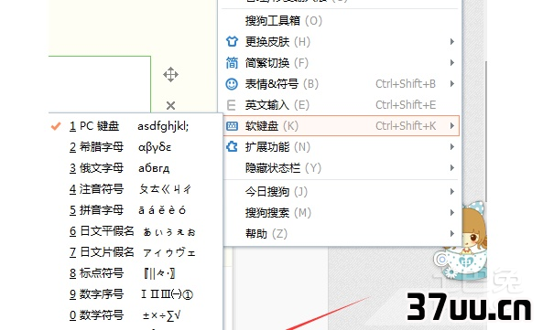The height and width of the screenshot is (330, 543).
Task: Select 9 数字序号 soft keyboard
Action: pos(135,294)
